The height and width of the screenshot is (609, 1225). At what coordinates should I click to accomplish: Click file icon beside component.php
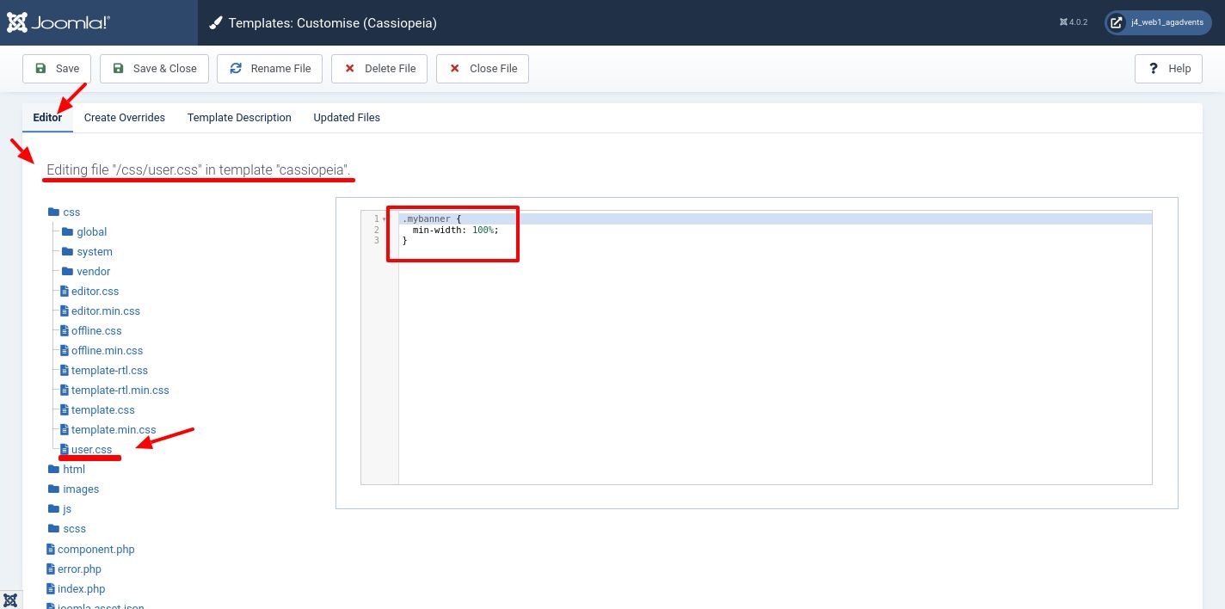(x=50, y=550)
